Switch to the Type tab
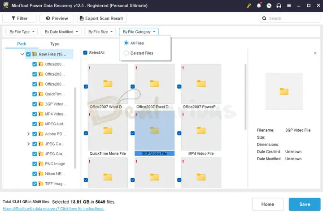Screen dimensions: 323x214 point(55,44)
